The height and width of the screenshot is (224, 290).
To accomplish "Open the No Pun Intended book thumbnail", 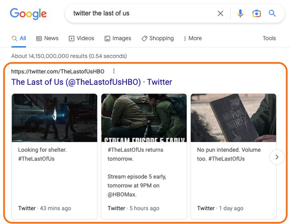I will tap(233, 118).
